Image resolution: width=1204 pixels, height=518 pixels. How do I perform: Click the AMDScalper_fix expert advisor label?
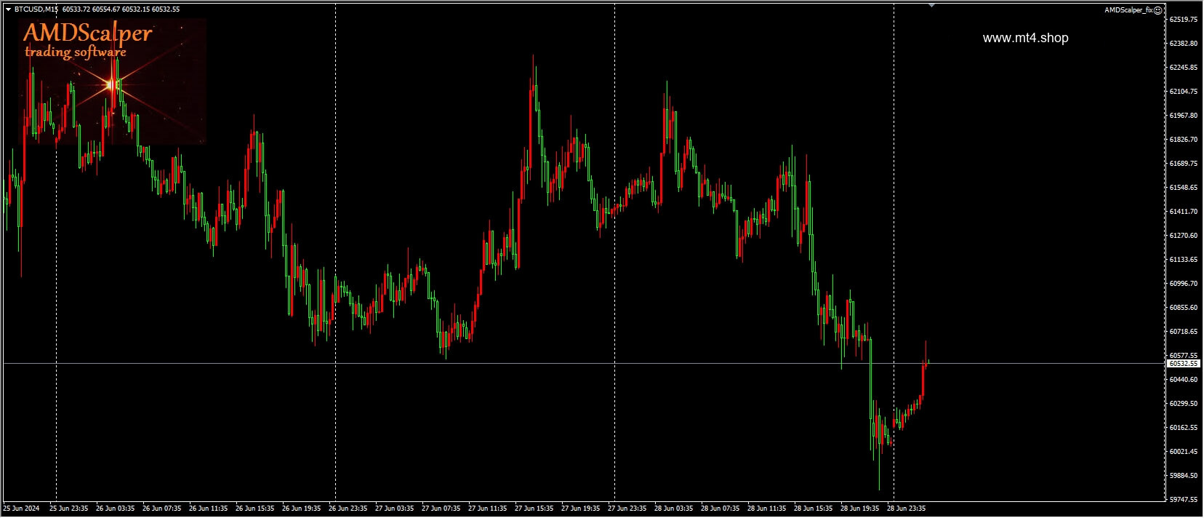(1128, 10)
